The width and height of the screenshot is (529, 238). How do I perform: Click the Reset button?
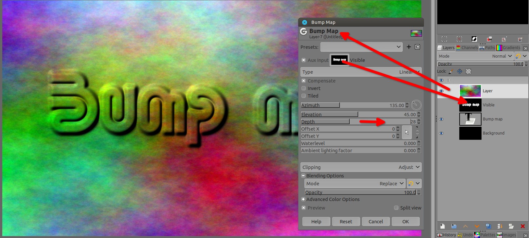click(x=346, y=222)
